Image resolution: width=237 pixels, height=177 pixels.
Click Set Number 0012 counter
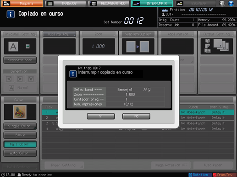coord(134,21)
